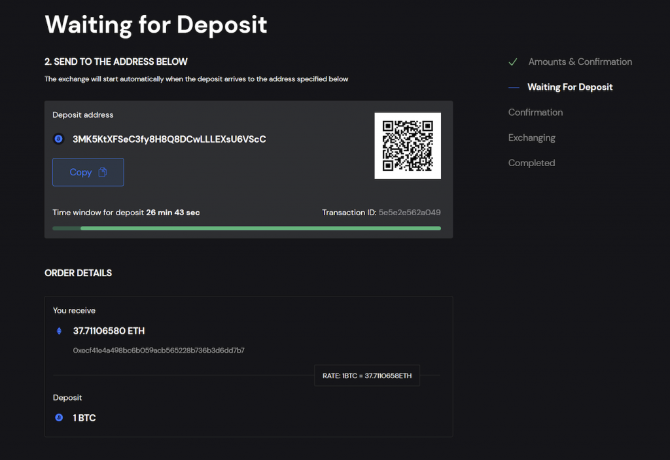Viewport: 670px width, 460px height.
Task: Click the 37.71106580 ETH receive amount
Action: point(109,331)
